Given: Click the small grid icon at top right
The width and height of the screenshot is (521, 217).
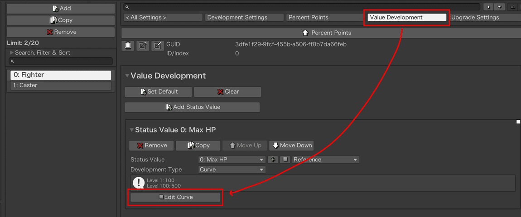Looking at the screenshot, I should 513,7.
